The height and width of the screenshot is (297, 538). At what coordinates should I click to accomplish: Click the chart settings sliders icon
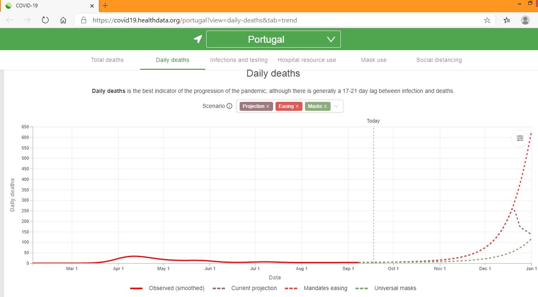[x=520, y=138]
